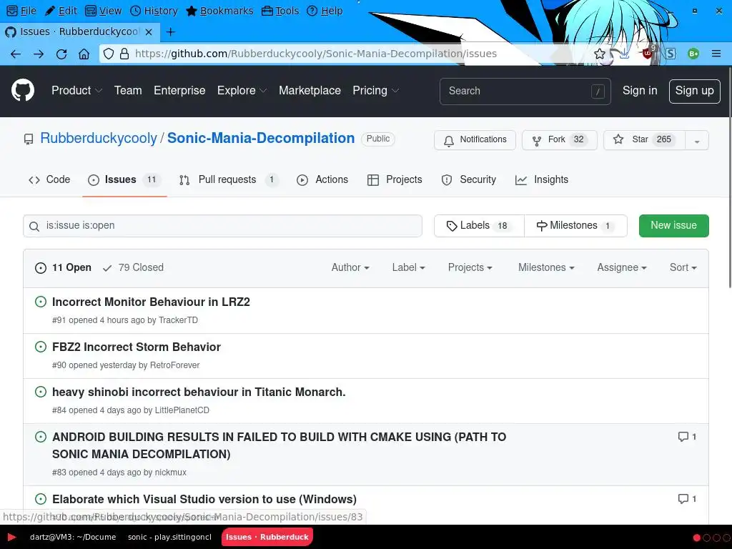Show the 79 Closed issues

(x=134, y=267)
